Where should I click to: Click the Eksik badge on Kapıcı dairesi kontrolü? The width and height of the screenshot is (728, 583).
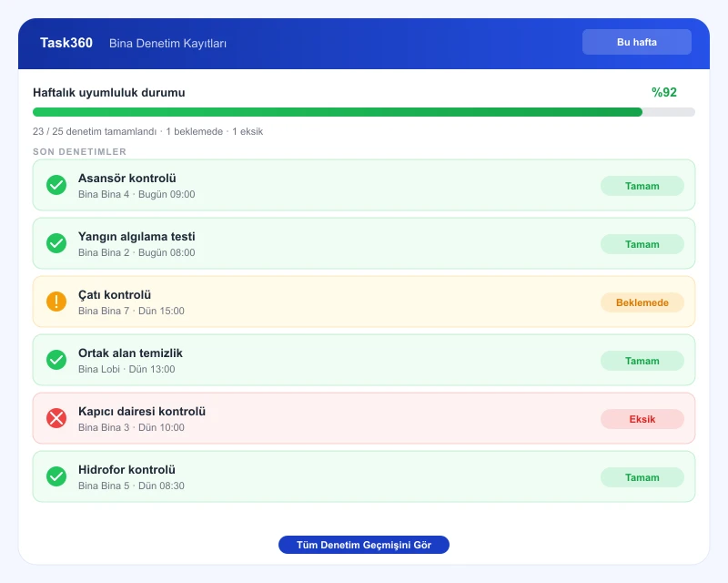pyautogui.click(x=642, y=419)
